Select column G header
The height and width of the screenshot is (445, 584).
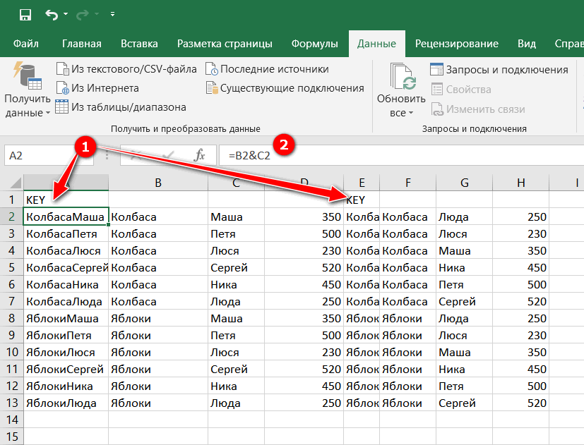click(464, 183)
